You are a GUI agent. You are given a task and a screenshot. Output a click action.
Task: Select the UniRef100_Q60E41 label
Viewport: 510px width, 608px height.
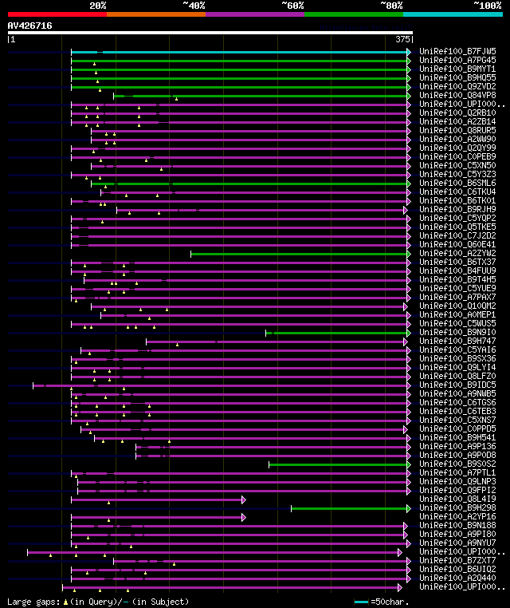[457, 244]
